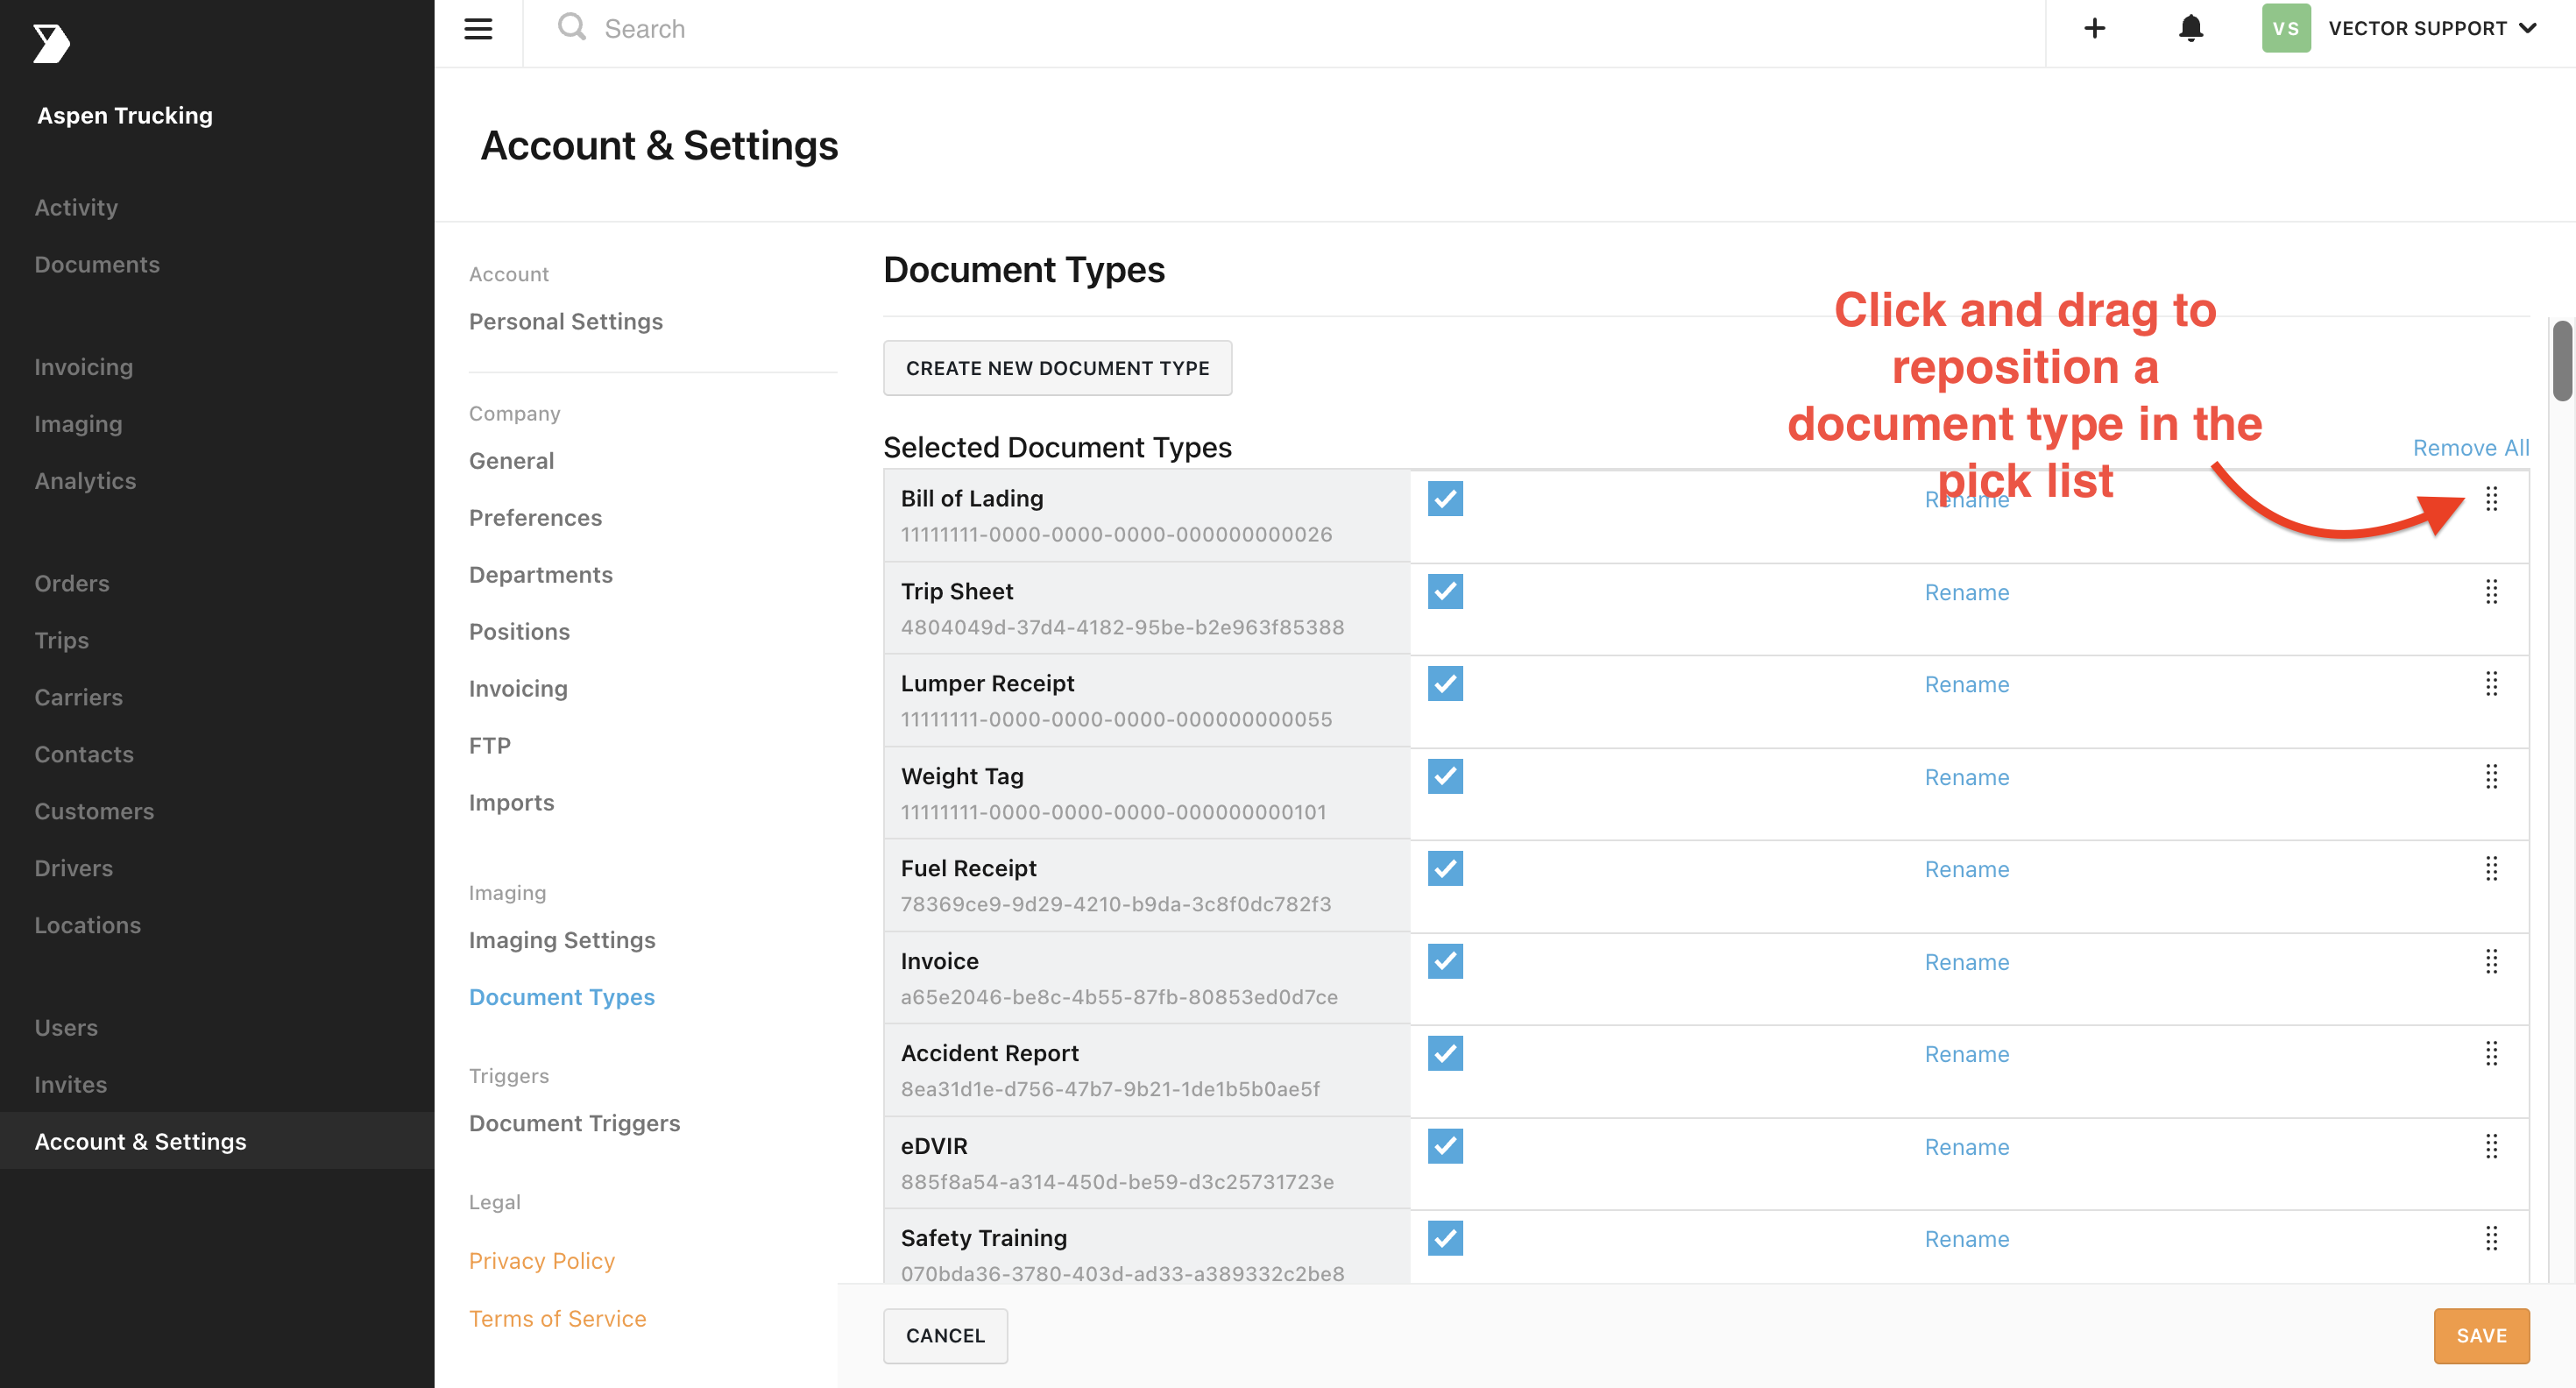Open Analytics in the main sidebar

(85, 481)
